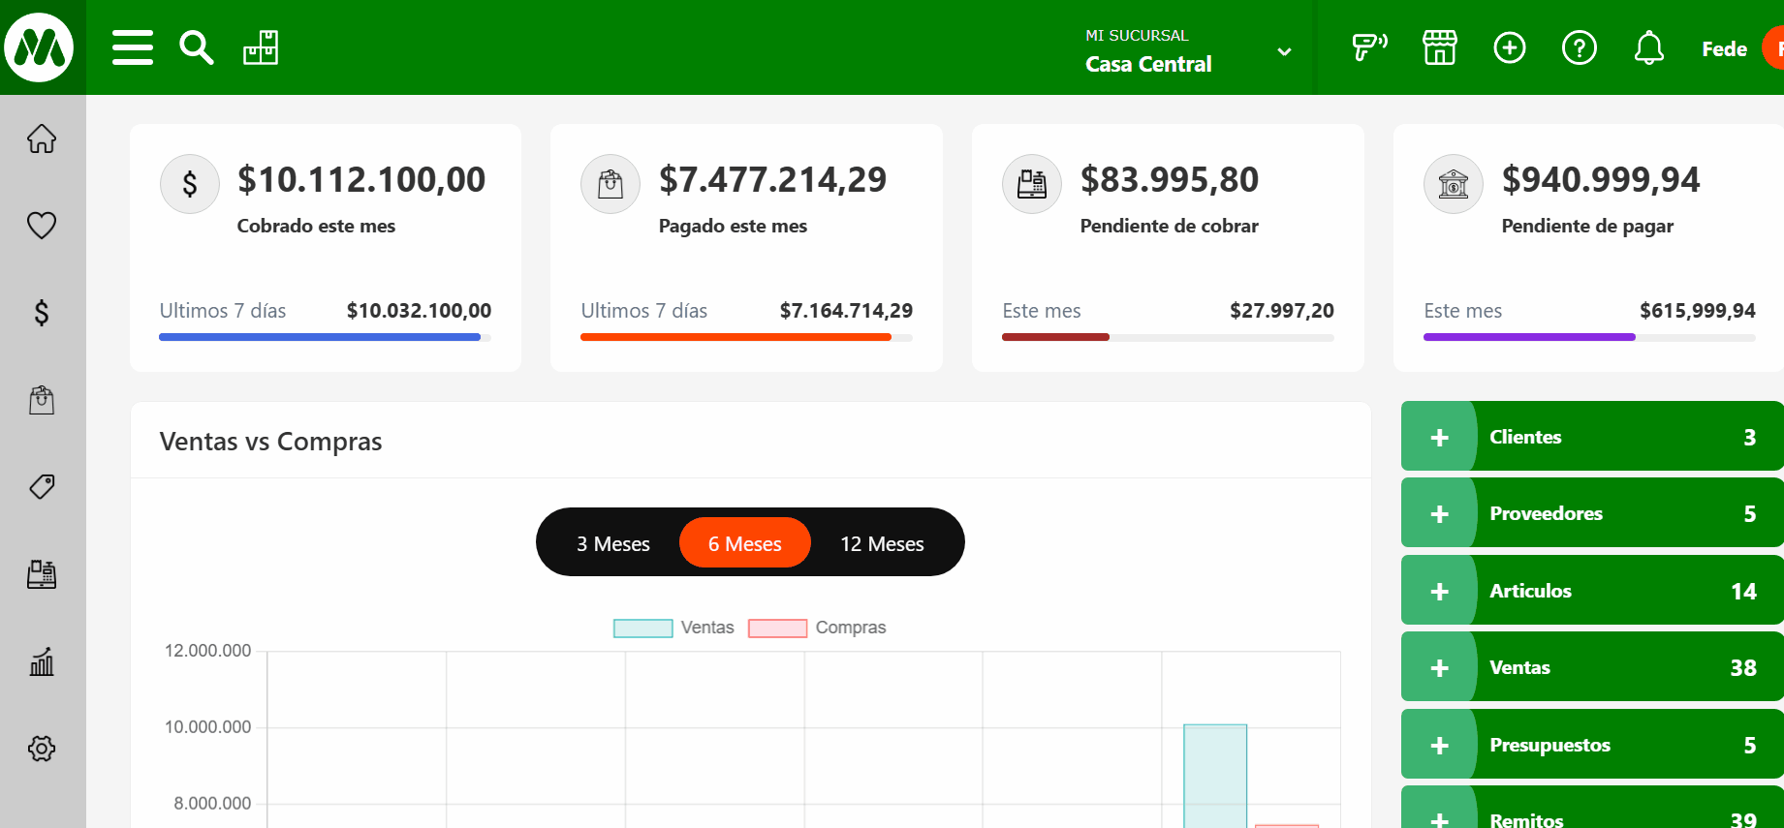Toggle Ventas series in chart legend
Screen dimensions: 1784x828
[x=674, y=628]
